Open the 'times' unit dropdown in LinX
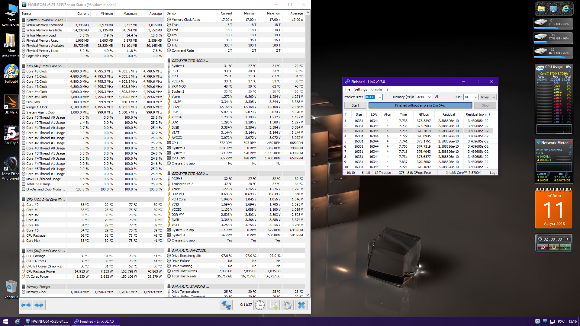Screen dimensions: 580x326 (x=494, y=97)
